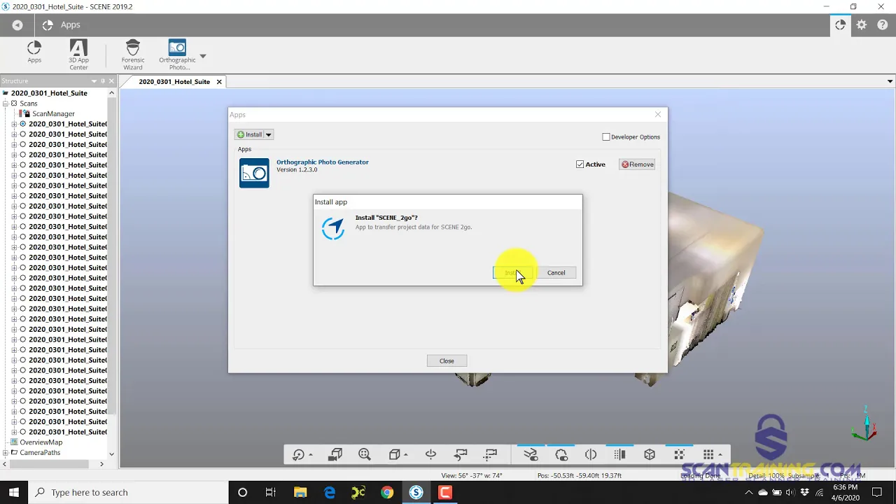The image size is (896, 504).
Task: Open Task View from the taskbar
Action: click(x=271, y=493)
